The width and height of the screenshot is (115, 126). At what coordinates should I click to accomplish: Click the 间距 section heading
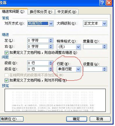point(6,57)
